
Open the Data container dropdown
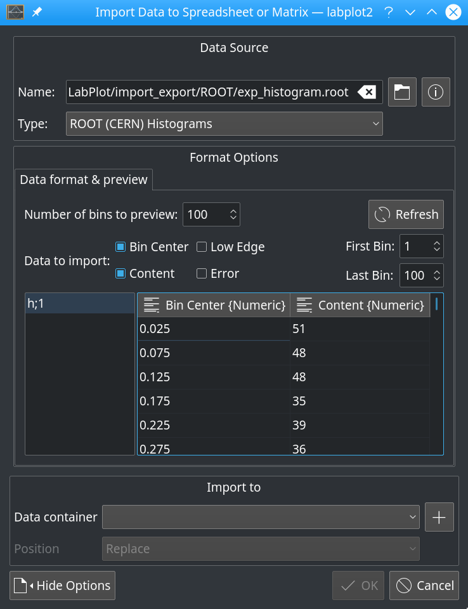(x=261, y=517)
